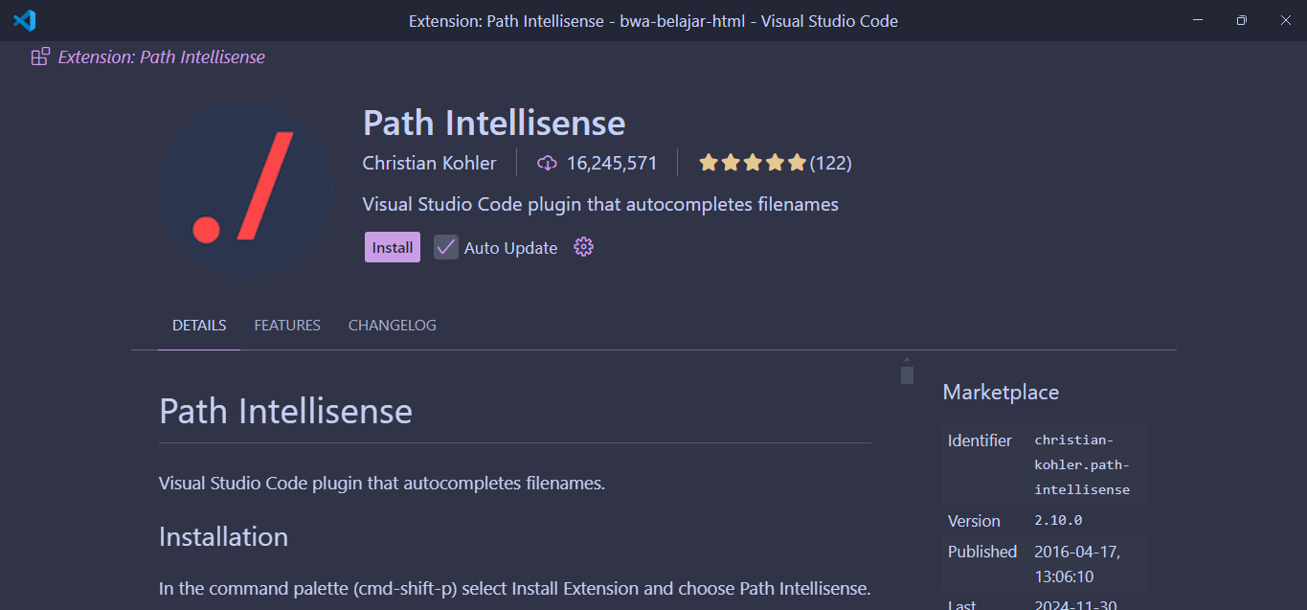The image size is (1307, 610).
Task: Install the Path Intellisense extension
Action: (x=393, y=247)
